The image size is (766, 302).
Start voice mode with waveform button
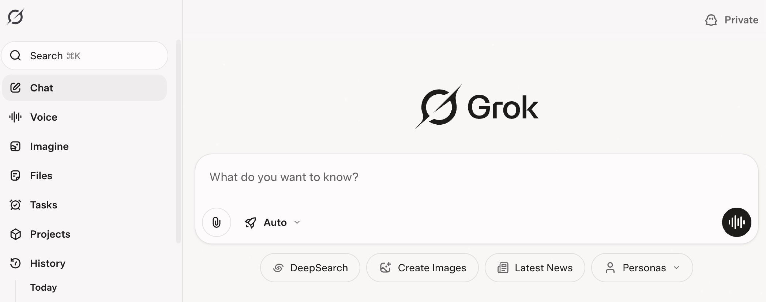[736, 222]
